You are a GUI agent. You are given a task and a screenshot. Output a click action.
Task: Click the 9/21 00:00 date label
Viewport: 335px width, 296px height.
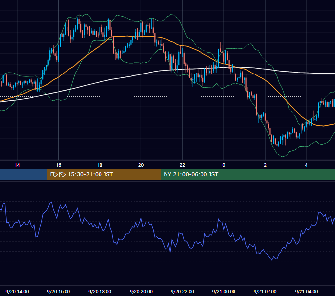[x=224, y=291]
